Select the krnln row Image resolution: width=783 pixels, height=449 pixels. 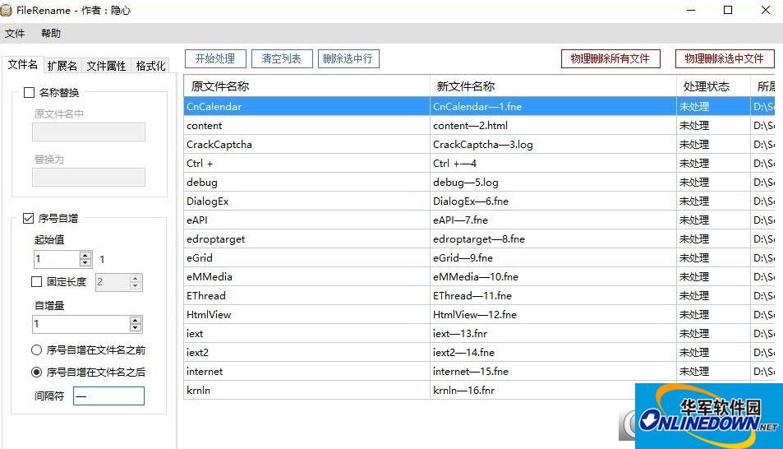409,390
